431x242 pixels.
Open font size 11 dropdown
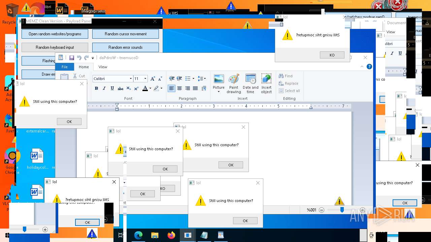point(145,79)
